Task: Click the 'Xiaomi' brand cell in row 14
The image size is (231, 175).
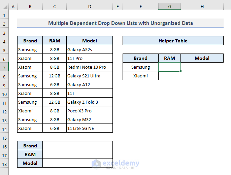Action: pyautogui.click(x=30, y=128)
